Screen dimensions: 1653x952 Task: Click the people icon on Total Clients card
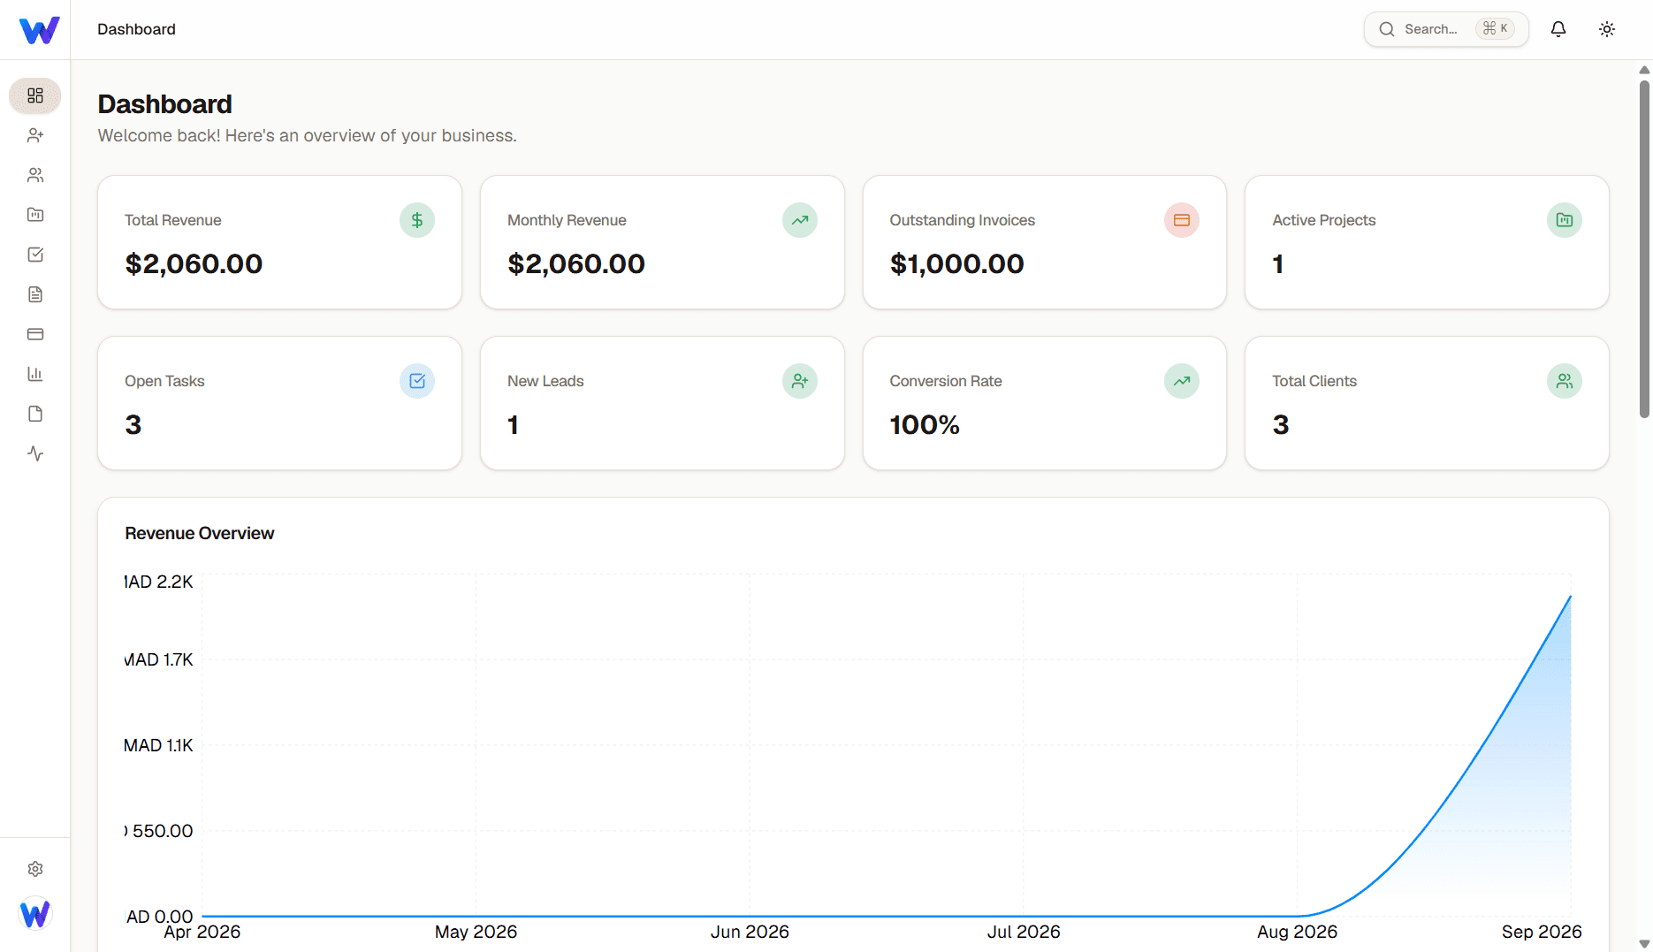(1565, 381)
